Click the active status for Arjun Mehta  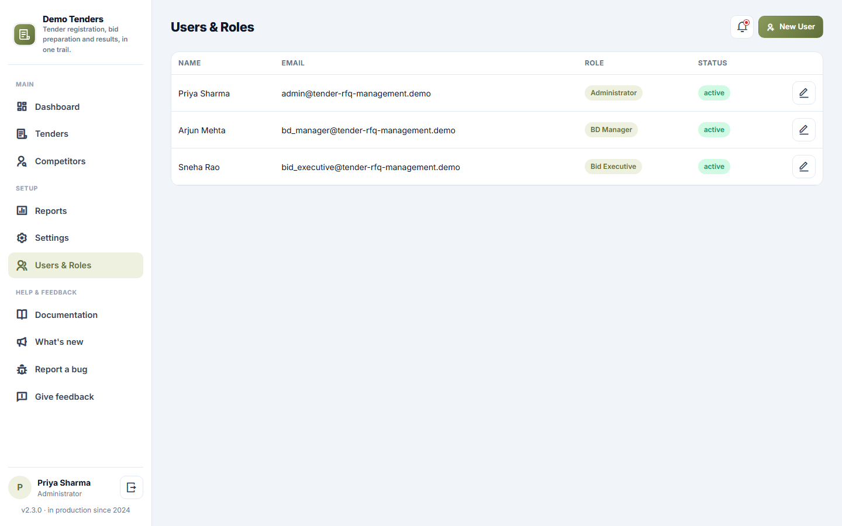pyautogui.click(x=714, y=130)
